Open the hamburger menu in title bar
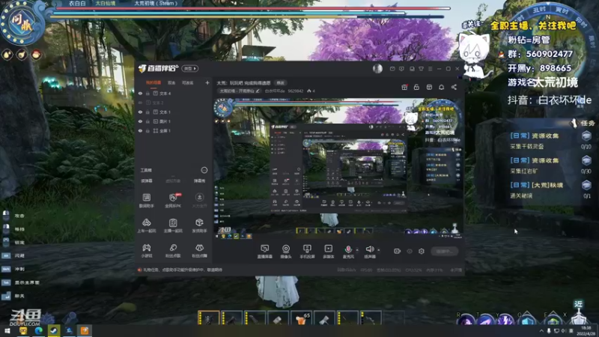599x337 pixels. coord(430,69)
